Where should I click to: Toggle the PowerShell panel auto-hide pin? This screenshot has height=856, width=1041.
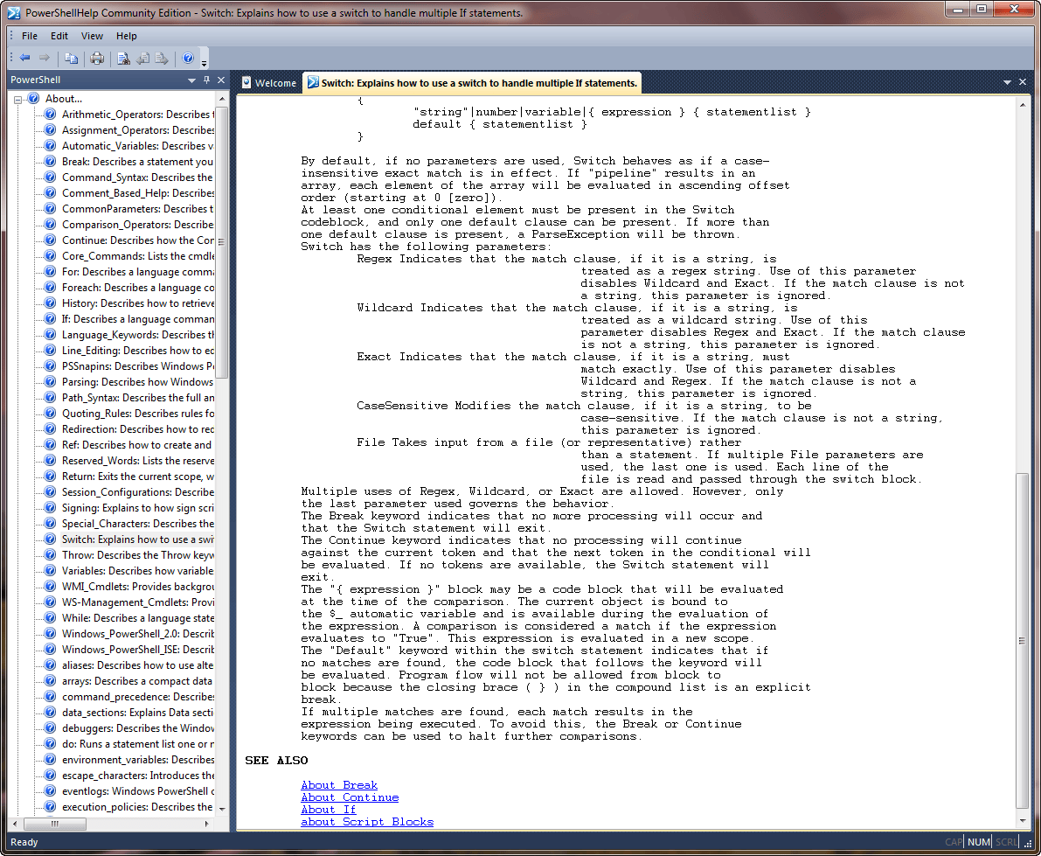206,80
